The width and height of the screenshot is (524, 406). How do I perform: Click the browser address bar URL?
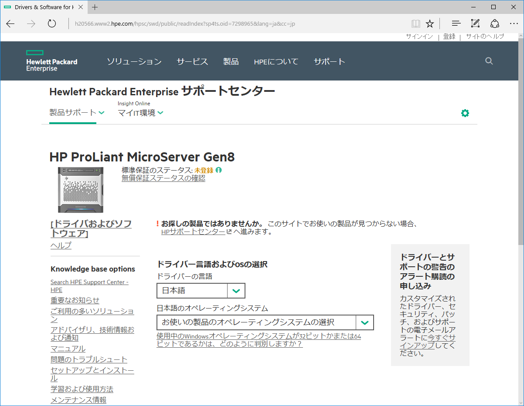click(184, 23)
